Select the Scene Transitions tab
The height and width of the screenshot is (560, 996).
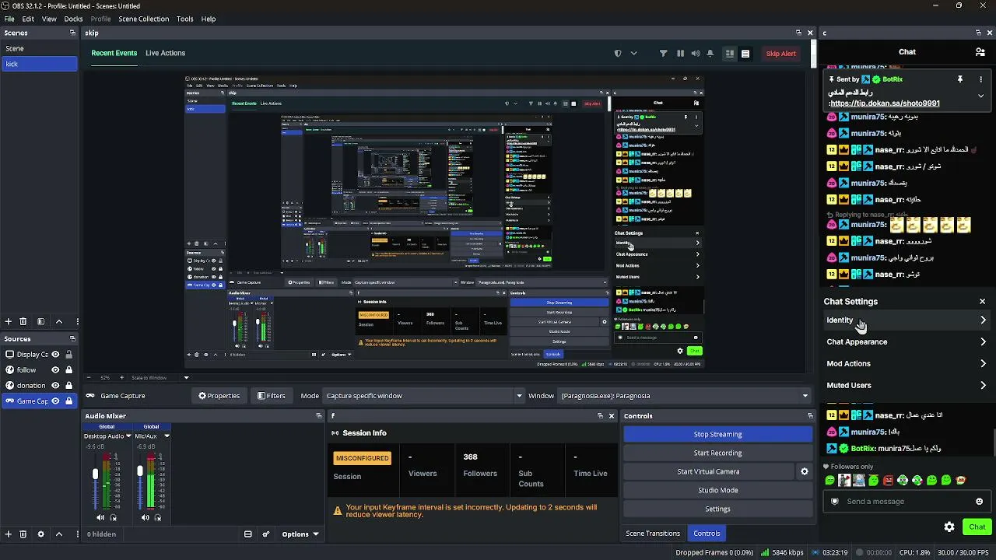653,534
